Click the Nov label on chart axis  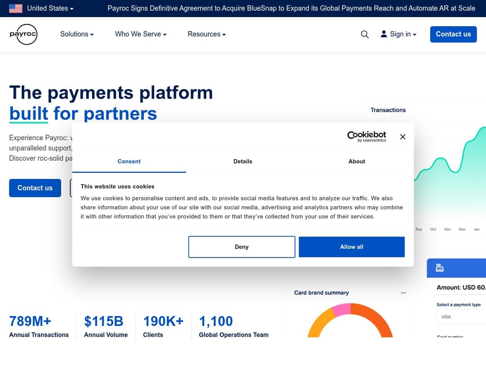click(x=448, y=229)
